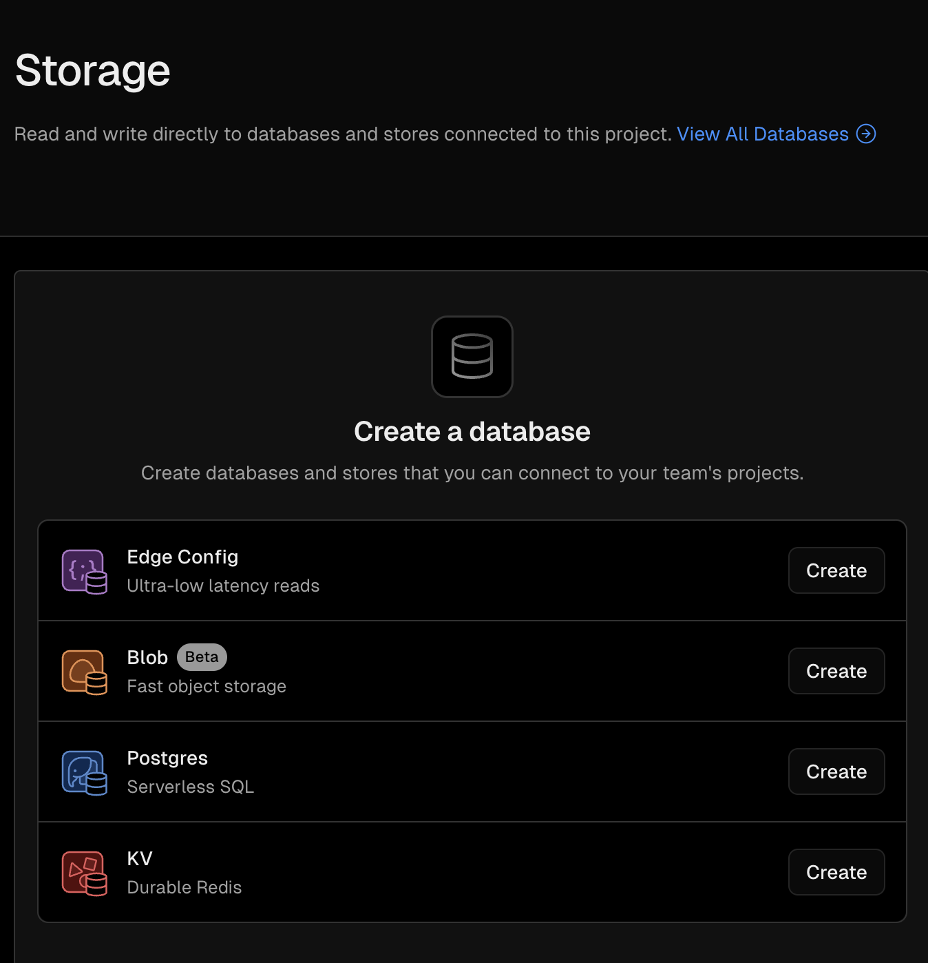Create a KV database
The height and width of the screenshot is (963, 928).
click(836, 872)
